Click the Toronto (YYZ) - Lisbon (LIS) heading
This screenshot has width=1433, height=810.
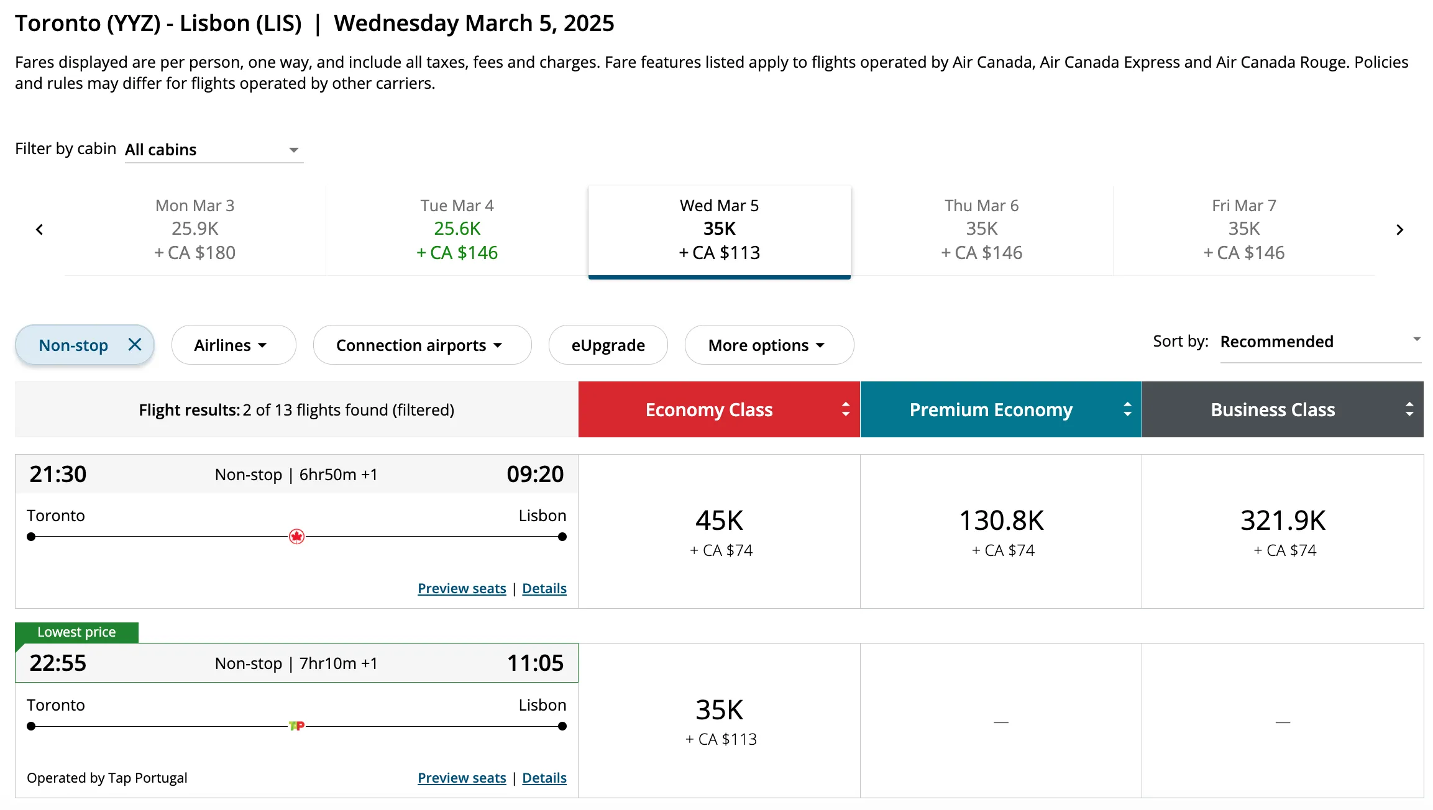(158, 24)
